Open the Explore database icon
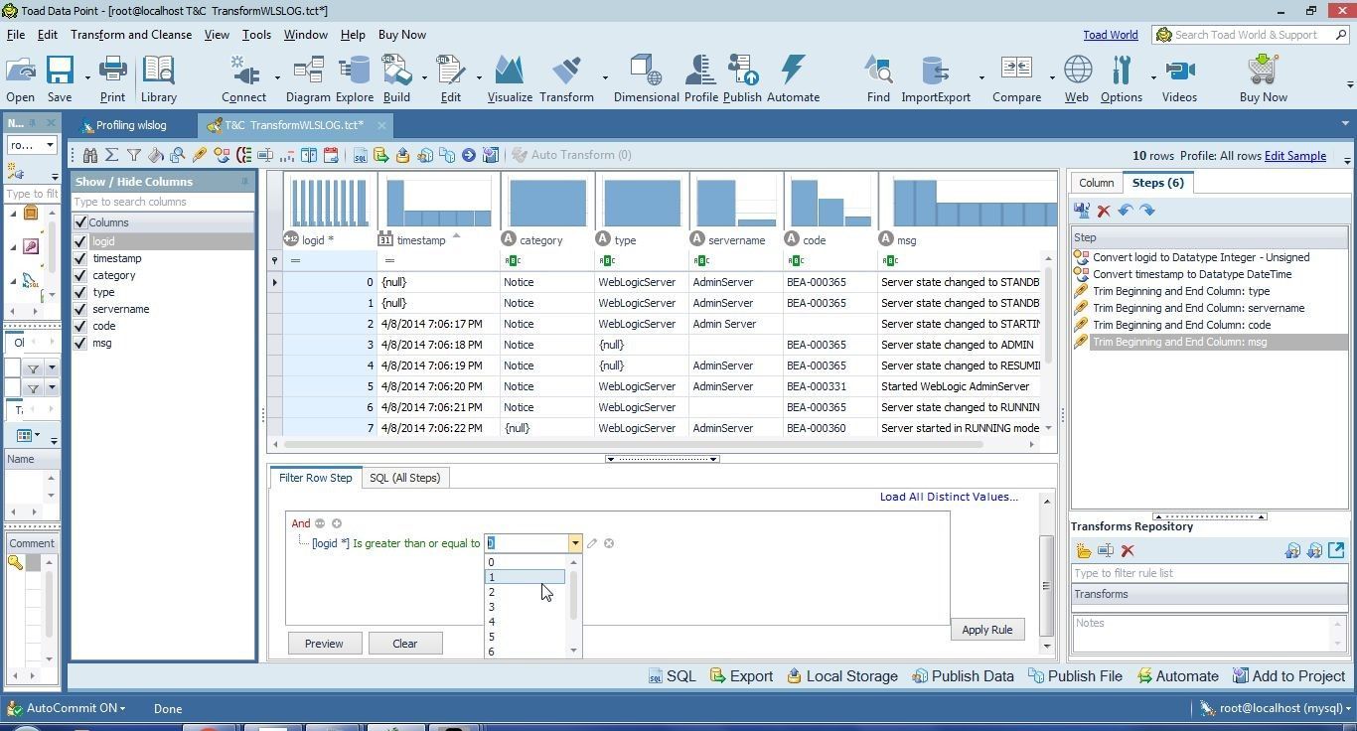The image size is (1357, 731). (354, 79)
